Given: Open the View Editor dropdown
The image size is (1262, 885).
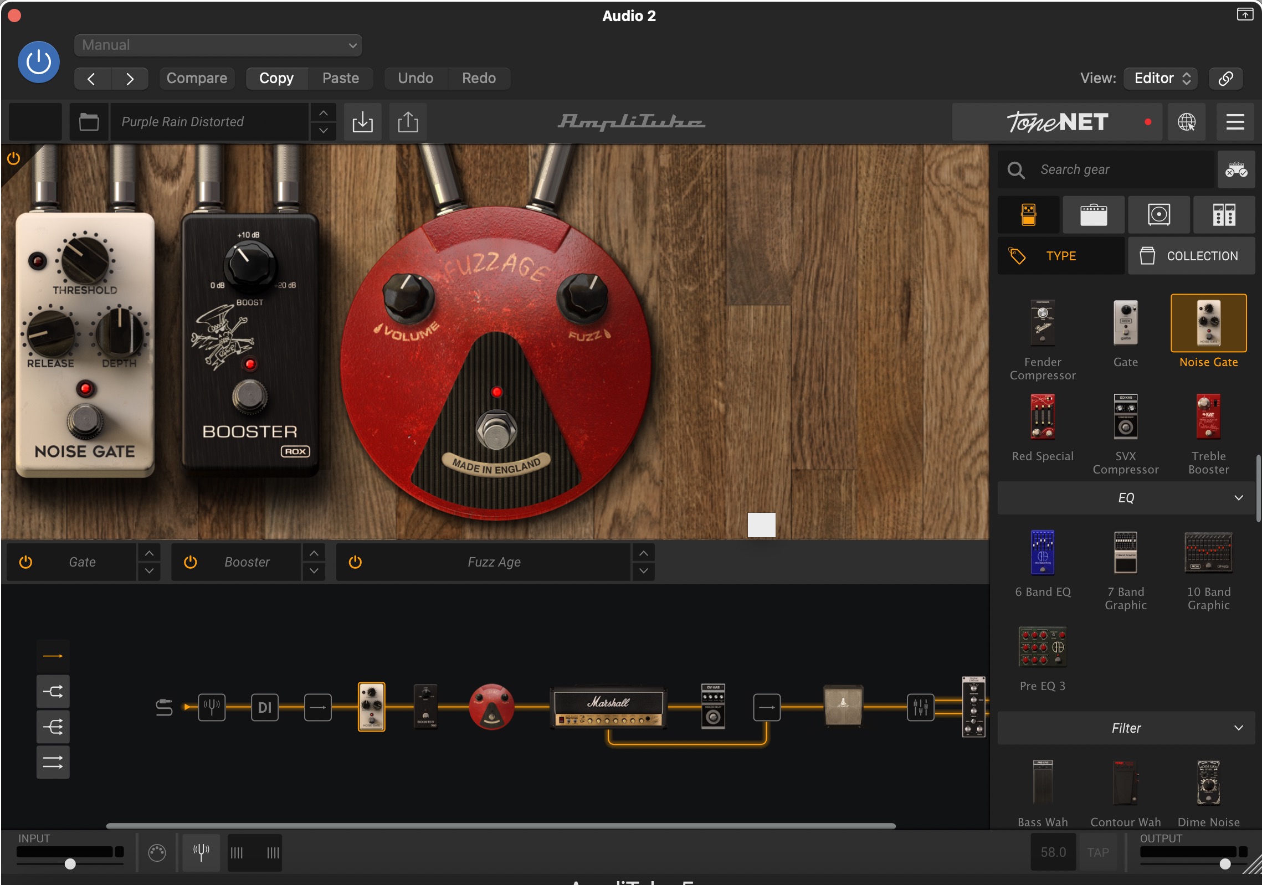Looking at the screenshot, I should (x=1161, y=79).
